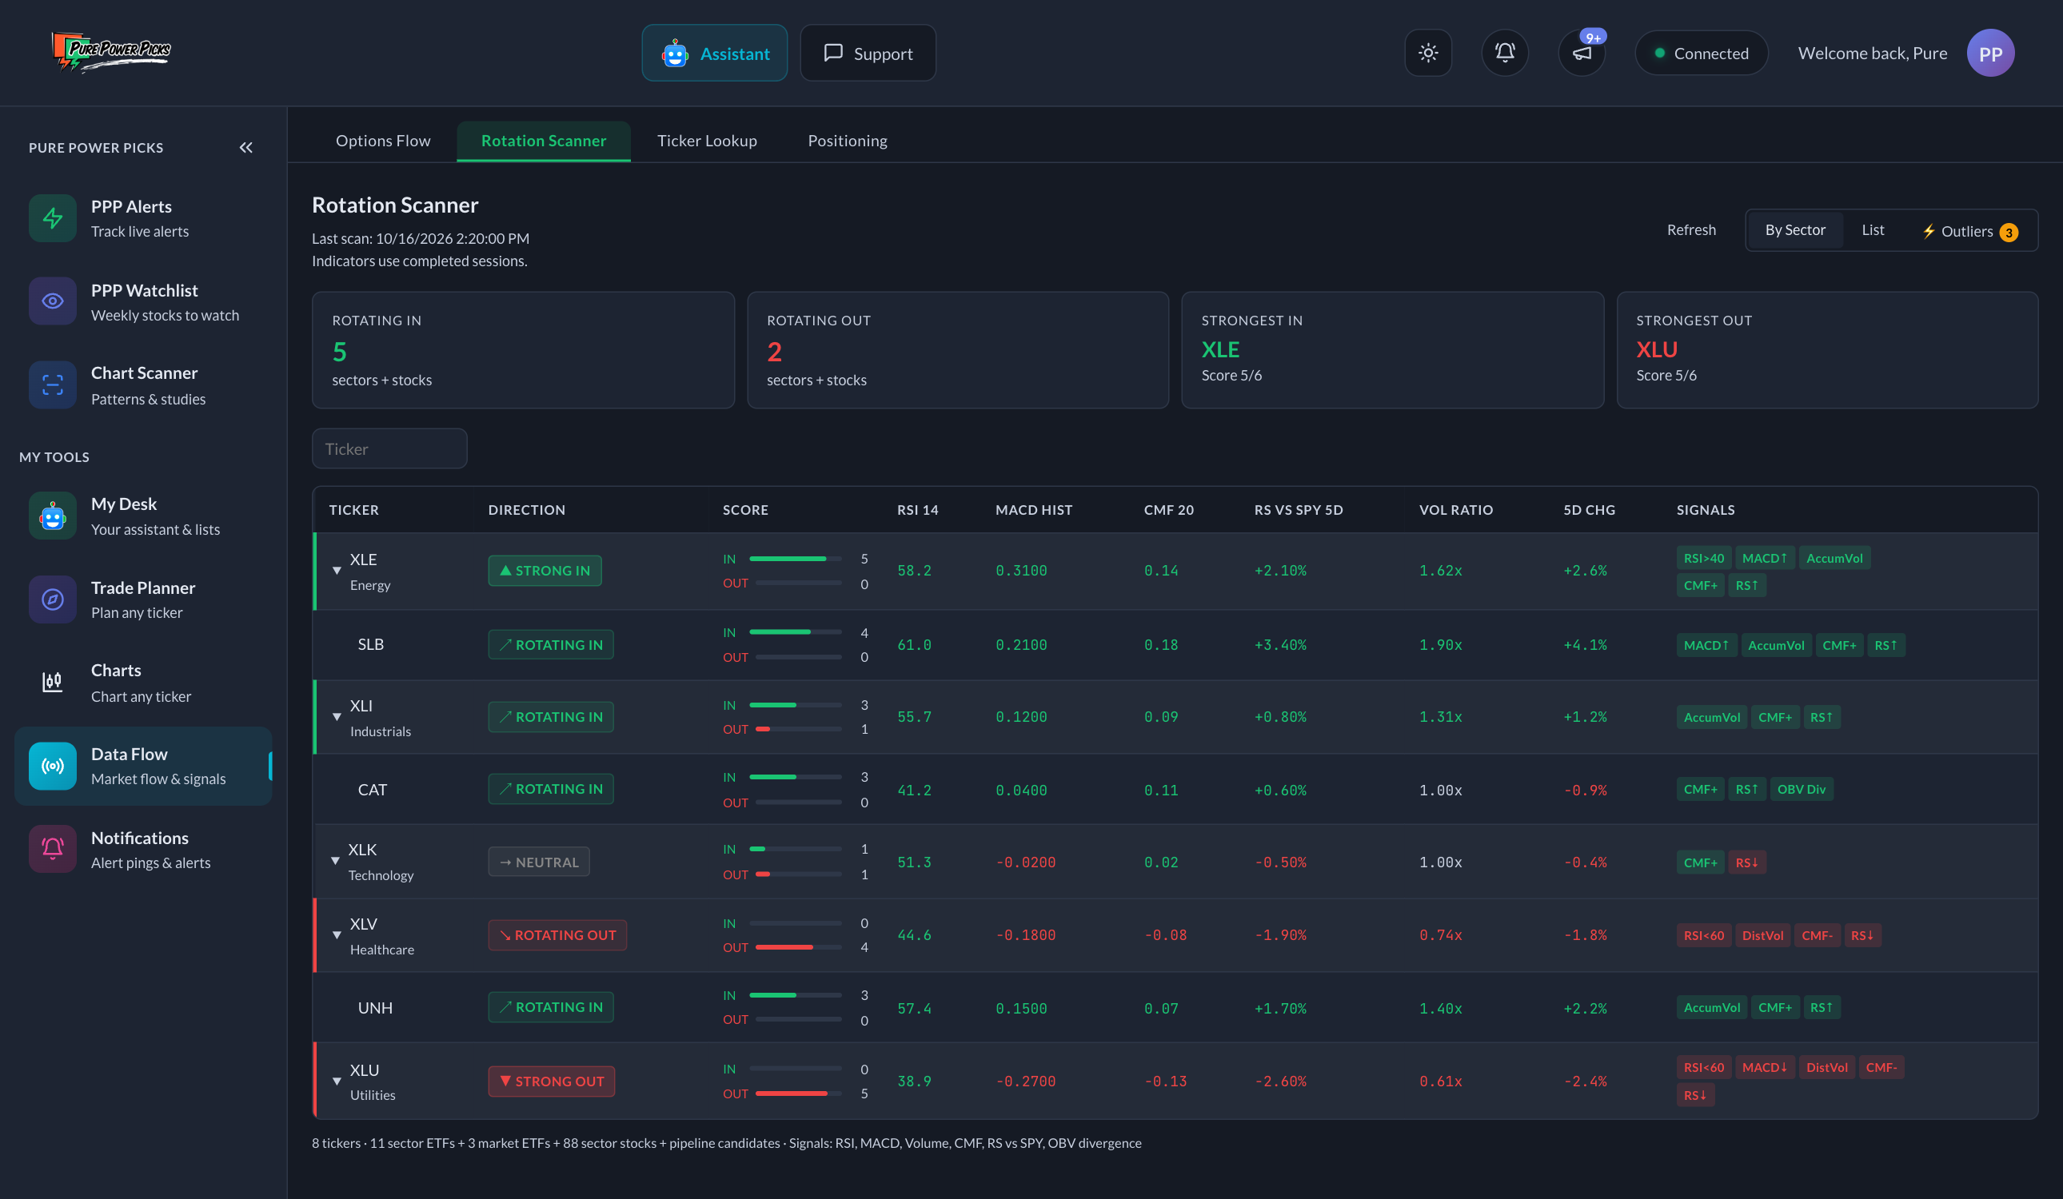Collapse the XLU Utilities sector row

coord(337,1081)
